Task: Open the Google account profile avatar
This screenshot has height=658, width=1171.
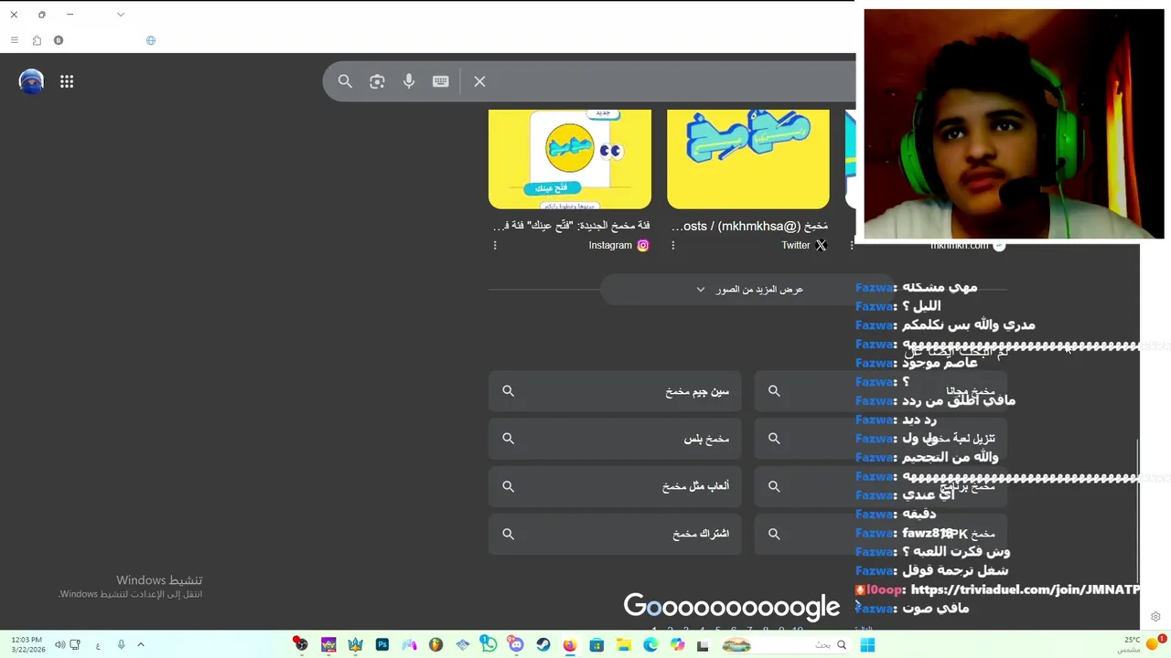Action: tap(31, 81)
